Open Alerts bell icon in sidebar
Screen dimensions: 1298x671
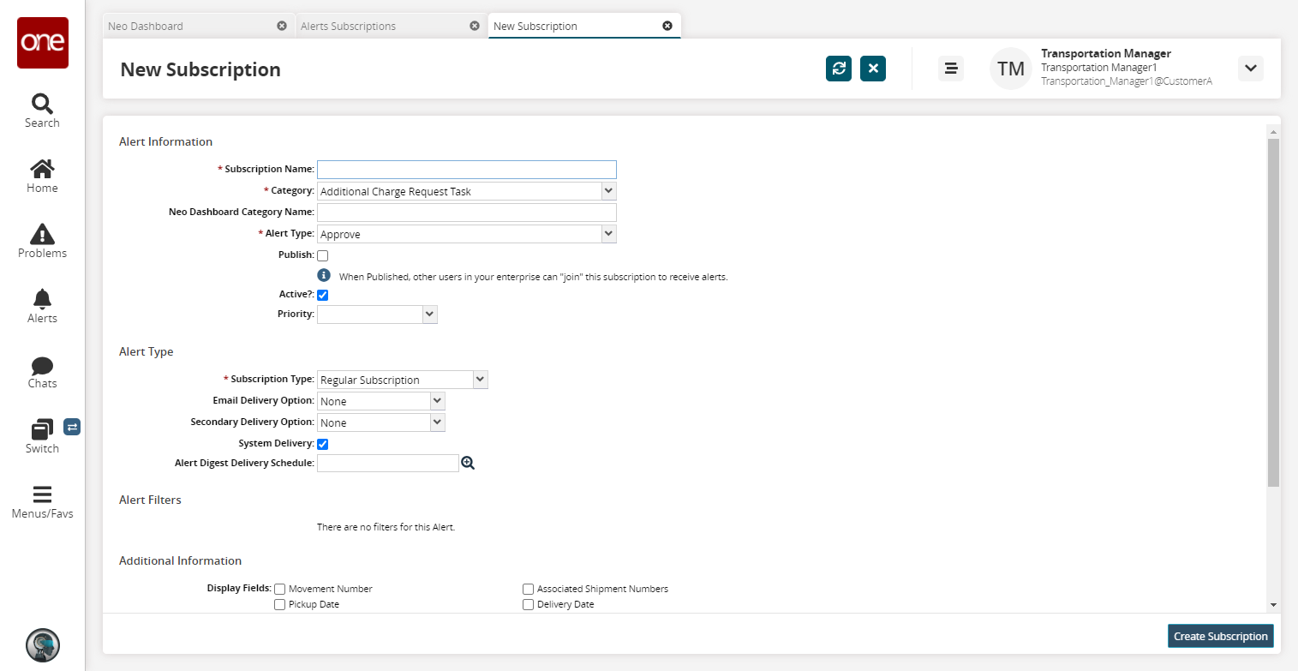(42, 299)
